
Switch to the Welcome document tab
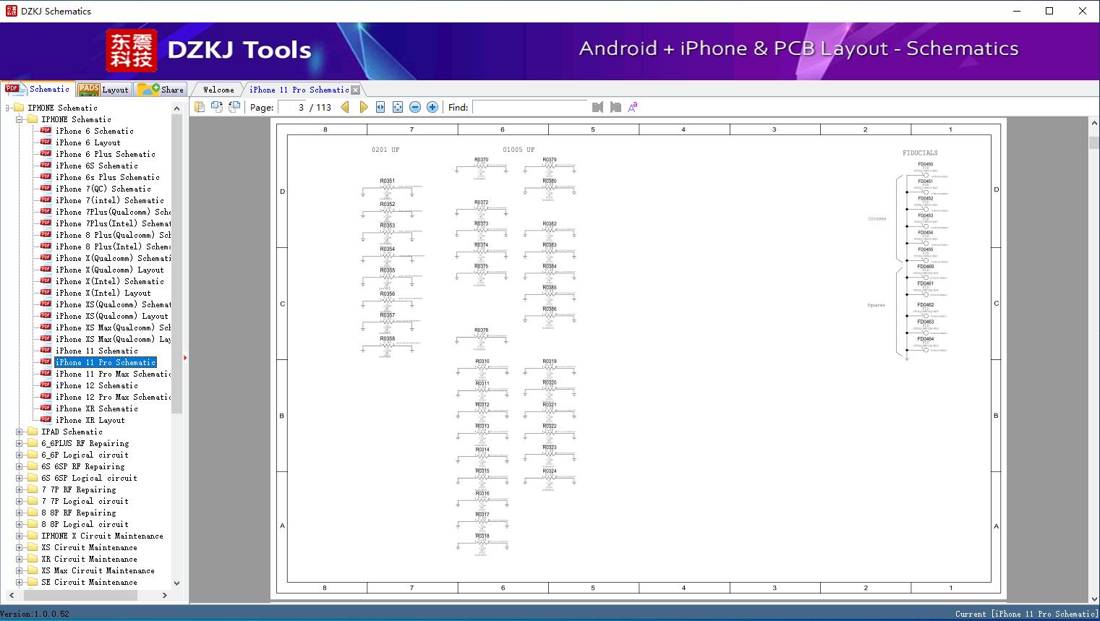point(218,90)
